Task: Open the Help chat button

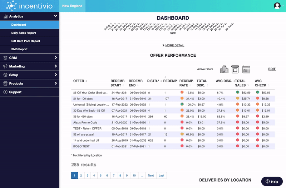Action: click(272, 182)
